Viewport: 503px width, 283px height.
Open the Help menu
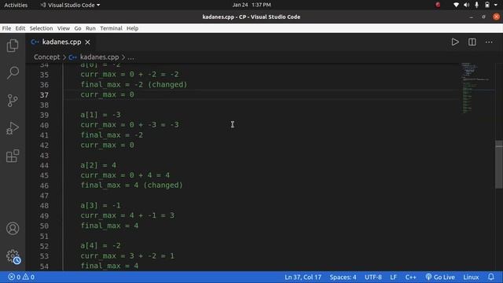[x=132, y=28]
